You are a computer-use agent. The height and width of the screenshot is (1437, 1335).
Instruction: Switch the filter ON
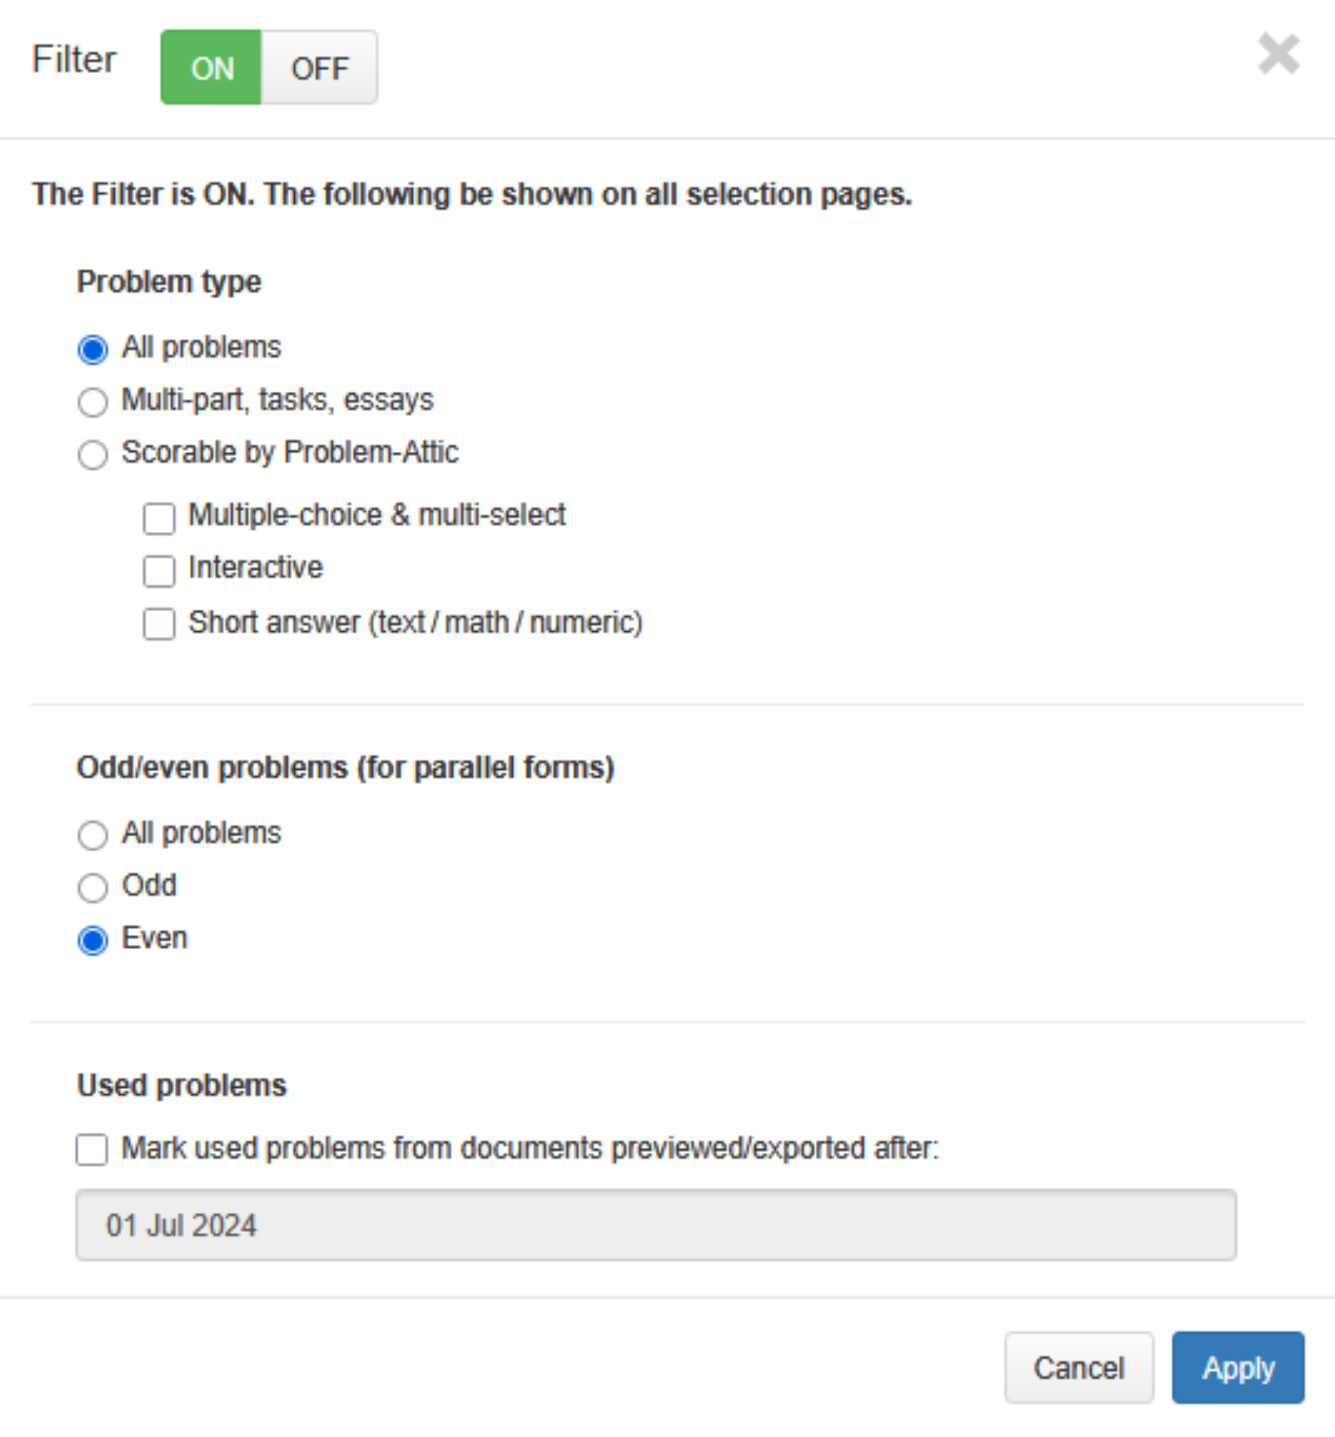(211, 67)
